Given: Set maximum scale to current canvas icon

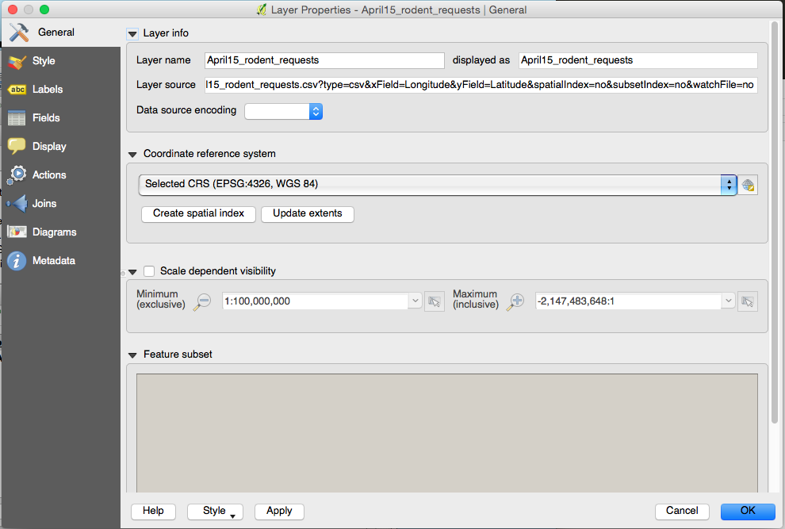Looking at the screenshot, I should 748,301.
